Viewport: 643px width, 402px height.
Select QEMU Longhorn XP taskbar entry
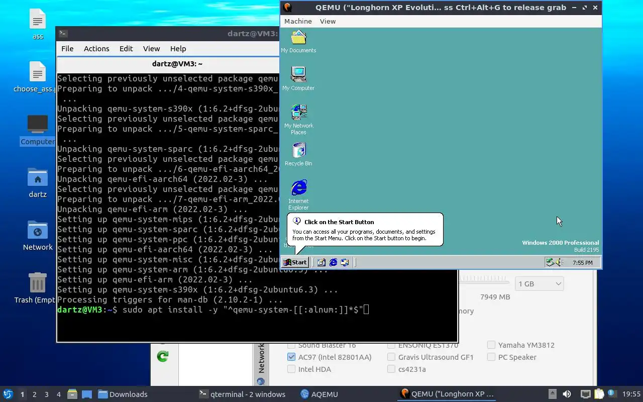[x=447, y=394]
